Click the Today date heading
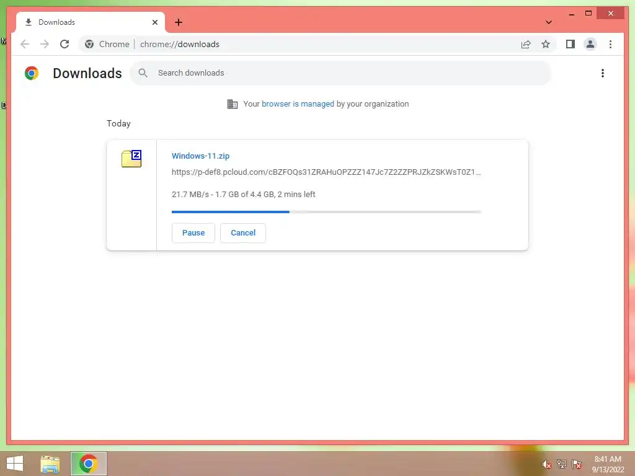This screenshot has height=476, width=635. [x=118, y=123]
